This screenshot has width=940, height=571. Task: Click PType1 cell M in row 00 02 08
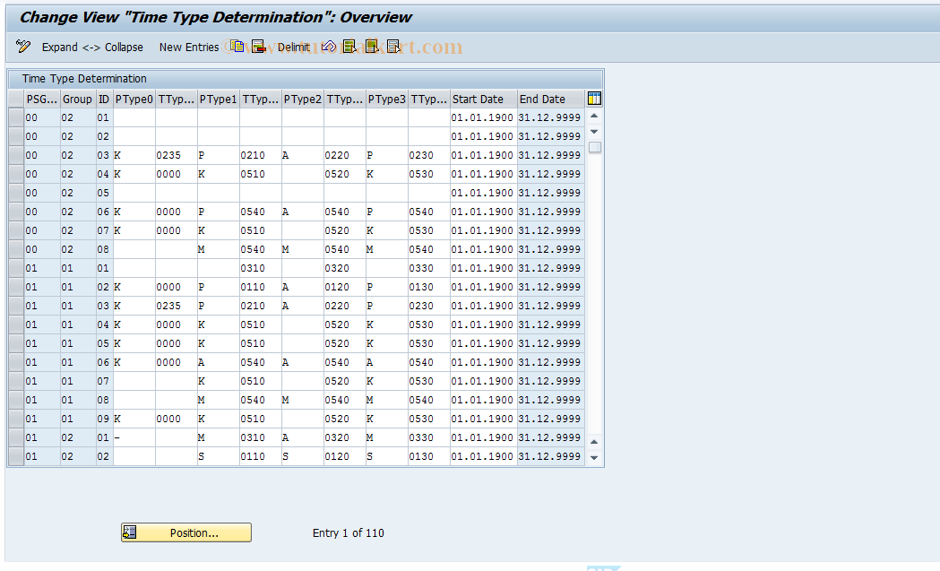219,249
